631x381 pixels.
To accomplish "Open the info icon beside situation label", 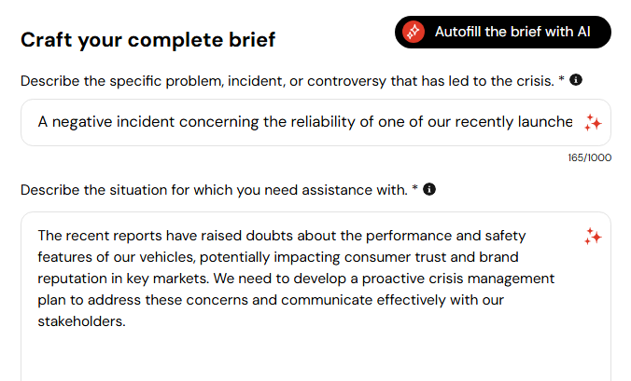I will 429,189.
